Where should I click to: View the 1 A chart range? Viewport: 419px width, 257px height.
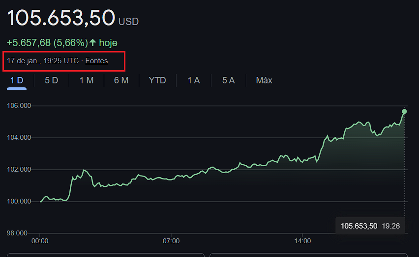tap(194, 80)
